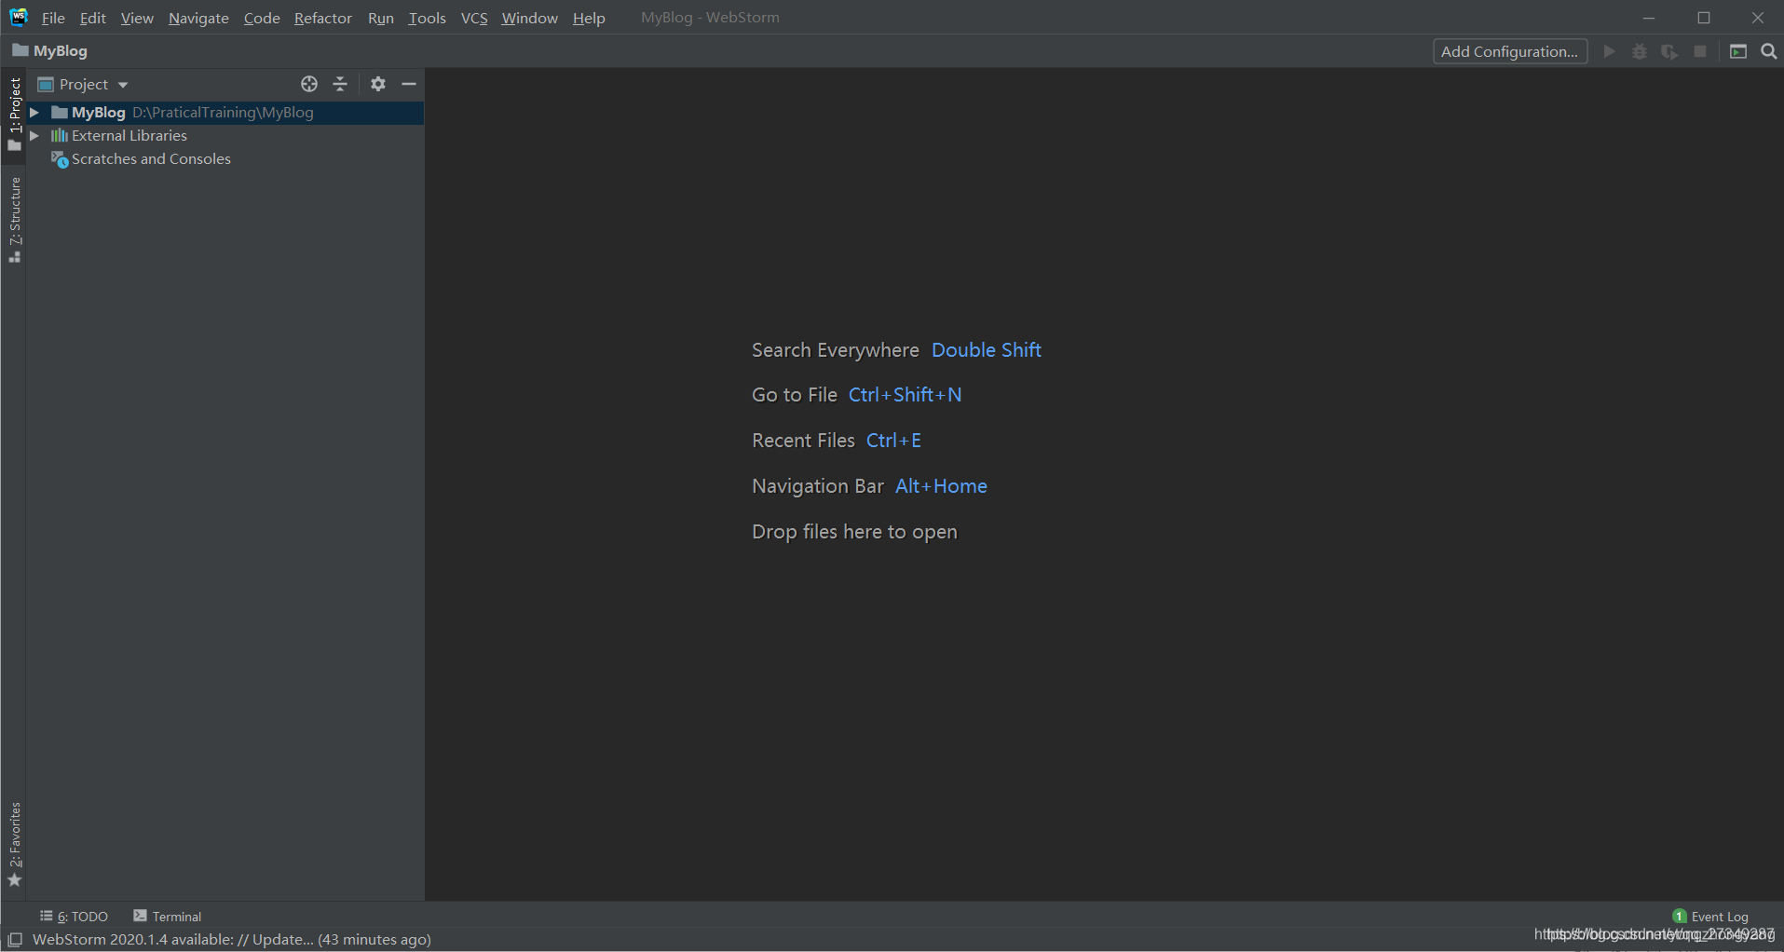Open the Terminal tool window
The image size is (1784, 952).
click(168, 917)
